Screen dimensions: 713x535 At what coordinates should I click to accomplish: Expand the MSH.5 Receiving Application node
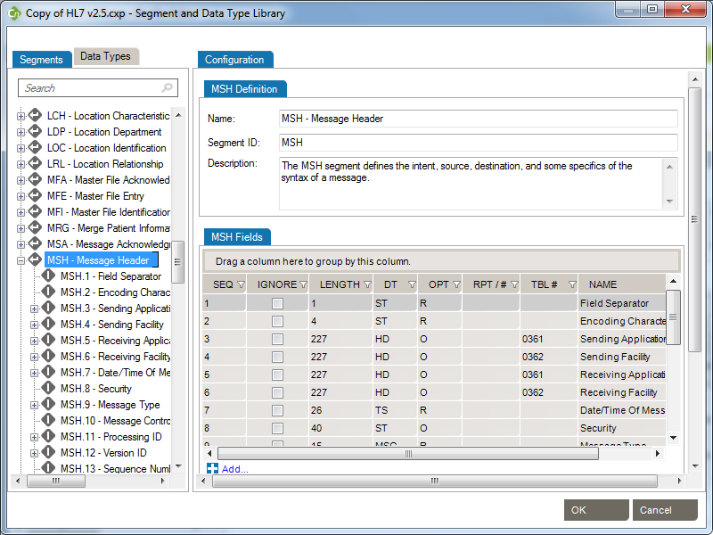pos(34,341)
